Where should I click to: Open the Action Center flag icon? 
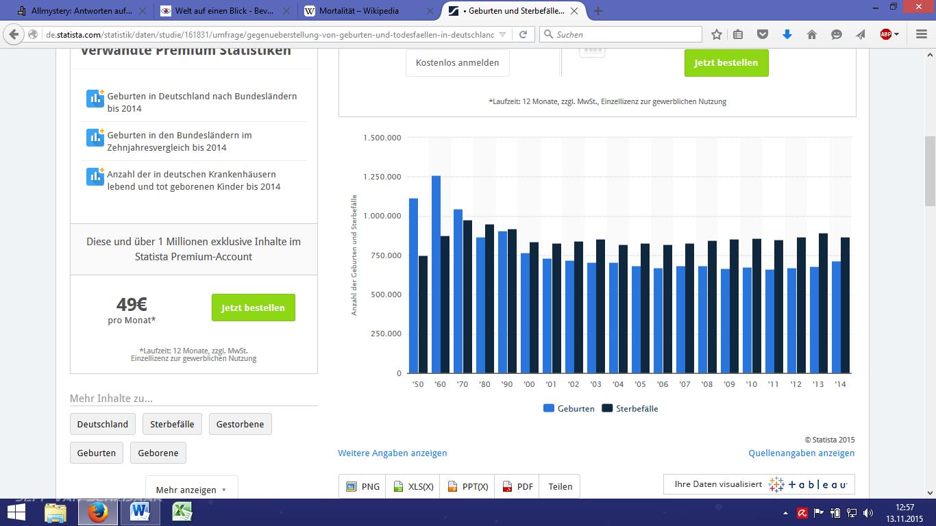[820, 512]
